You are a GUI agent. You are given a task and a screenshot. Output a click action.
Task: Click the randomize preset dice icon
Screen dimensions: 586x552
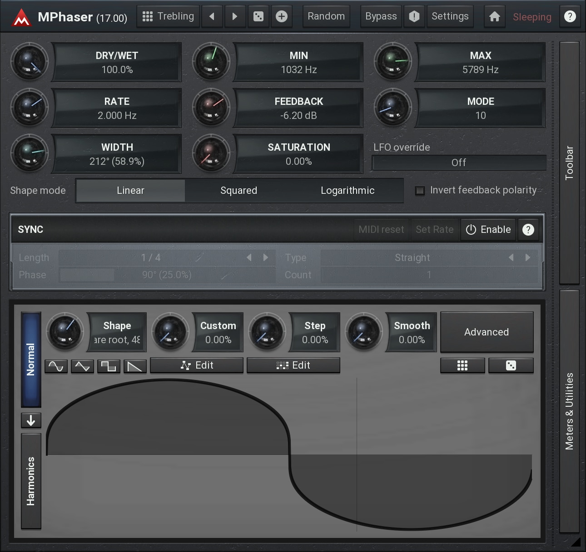click(x=258, y=17)
